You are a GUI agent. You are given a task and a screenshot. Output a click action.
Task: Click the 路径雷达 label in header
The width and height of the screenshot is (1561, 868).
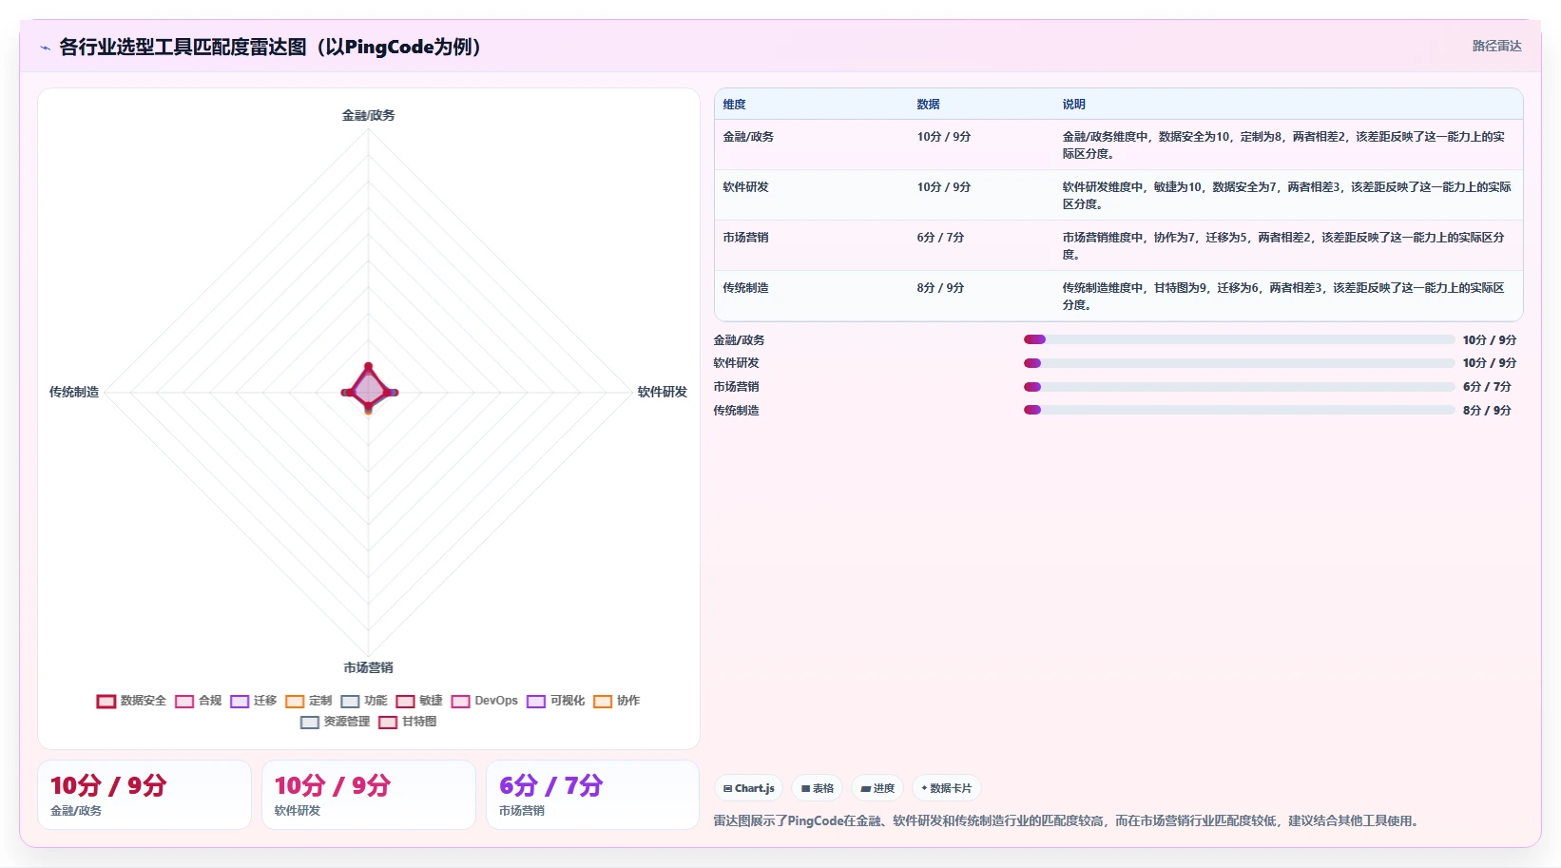pyautogui.click(x=1497, y=46)
